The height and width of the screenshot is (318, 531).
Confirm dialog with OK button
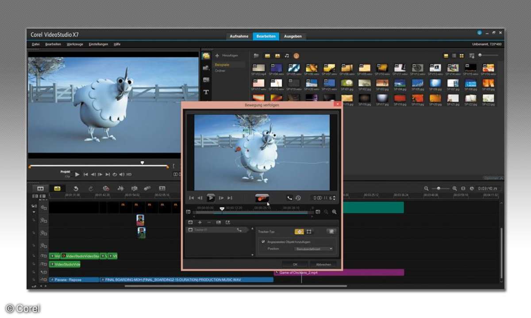(x=295, y=264)
